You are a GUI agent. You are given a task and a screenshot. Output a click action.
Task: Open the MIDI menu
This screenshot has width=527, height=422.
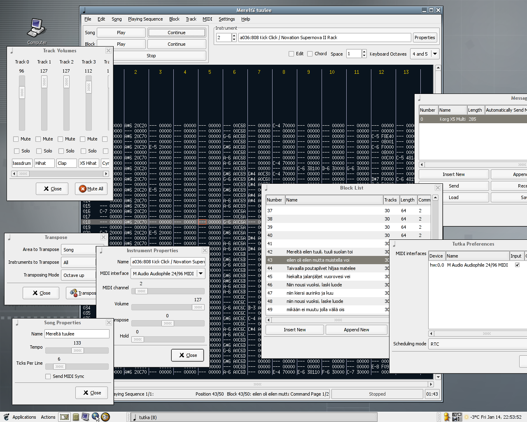click(207, 19)
